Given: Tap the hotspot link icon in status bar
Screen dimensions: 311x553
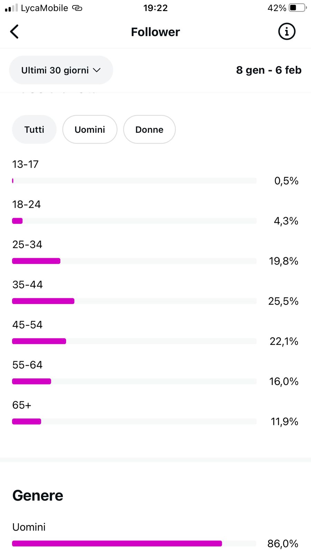Looking at the screenshot, I should tap(77, 8).
